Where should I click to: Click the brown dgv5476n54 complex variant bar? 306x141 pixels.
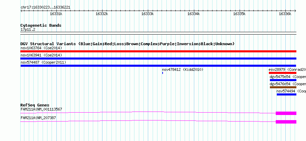coord(283,87)
